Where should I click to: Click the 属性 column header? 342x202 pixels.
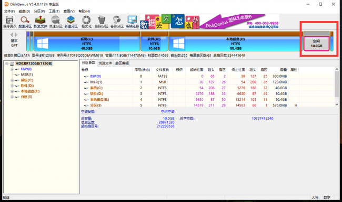point(294,70)
